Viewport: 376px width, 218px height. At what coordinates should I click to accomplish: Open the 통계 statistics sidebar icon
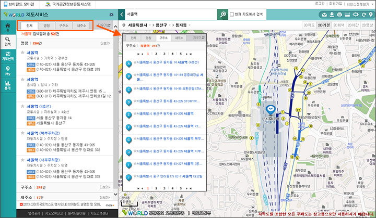8,85
